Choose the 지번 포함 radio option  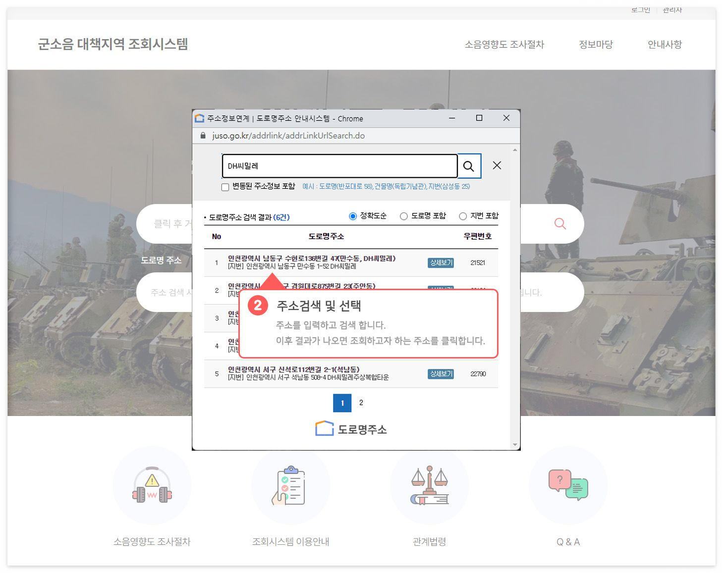point(463,215)
